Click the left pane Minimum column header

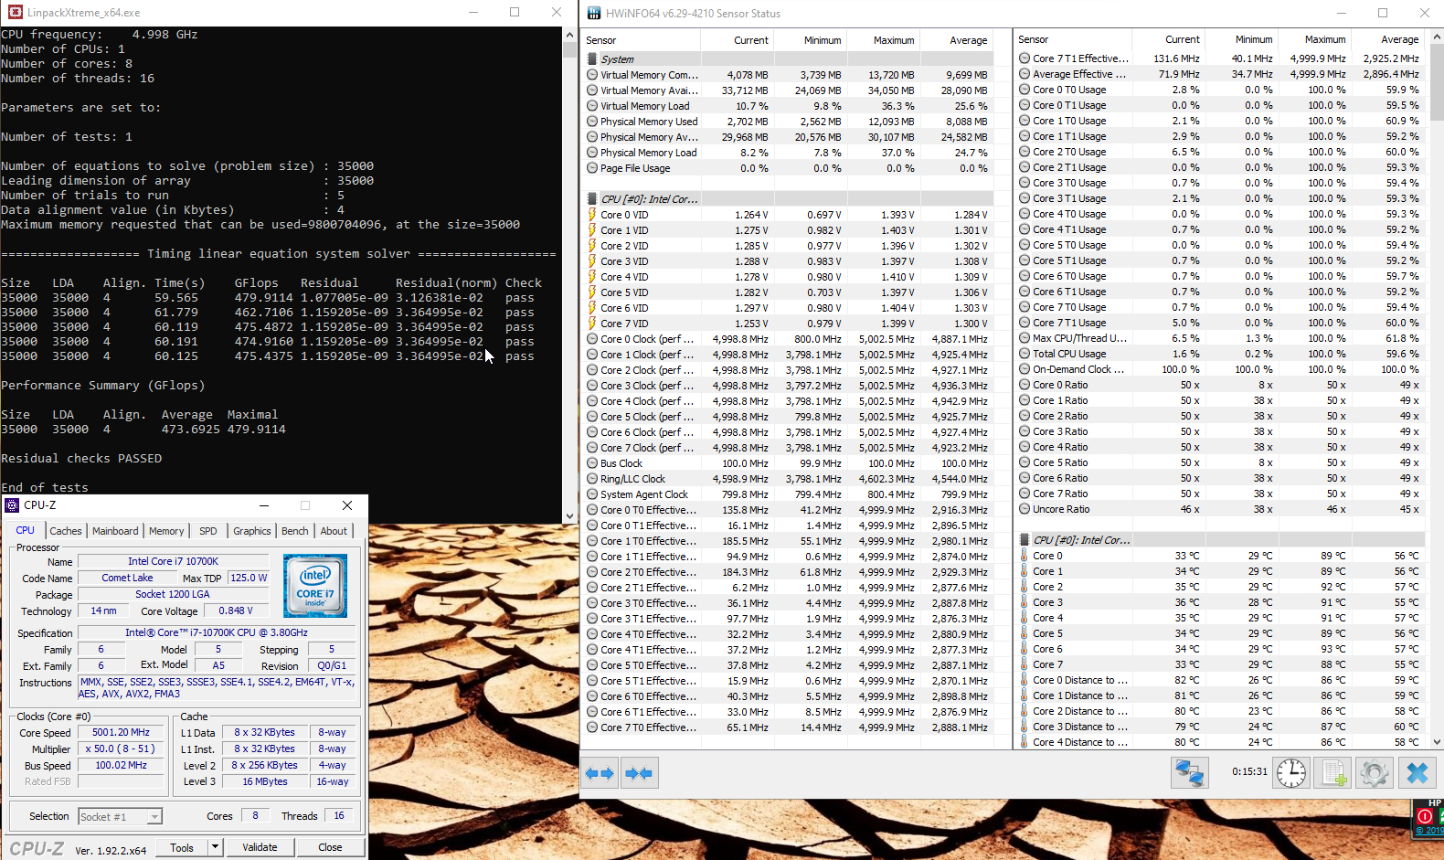811,40
